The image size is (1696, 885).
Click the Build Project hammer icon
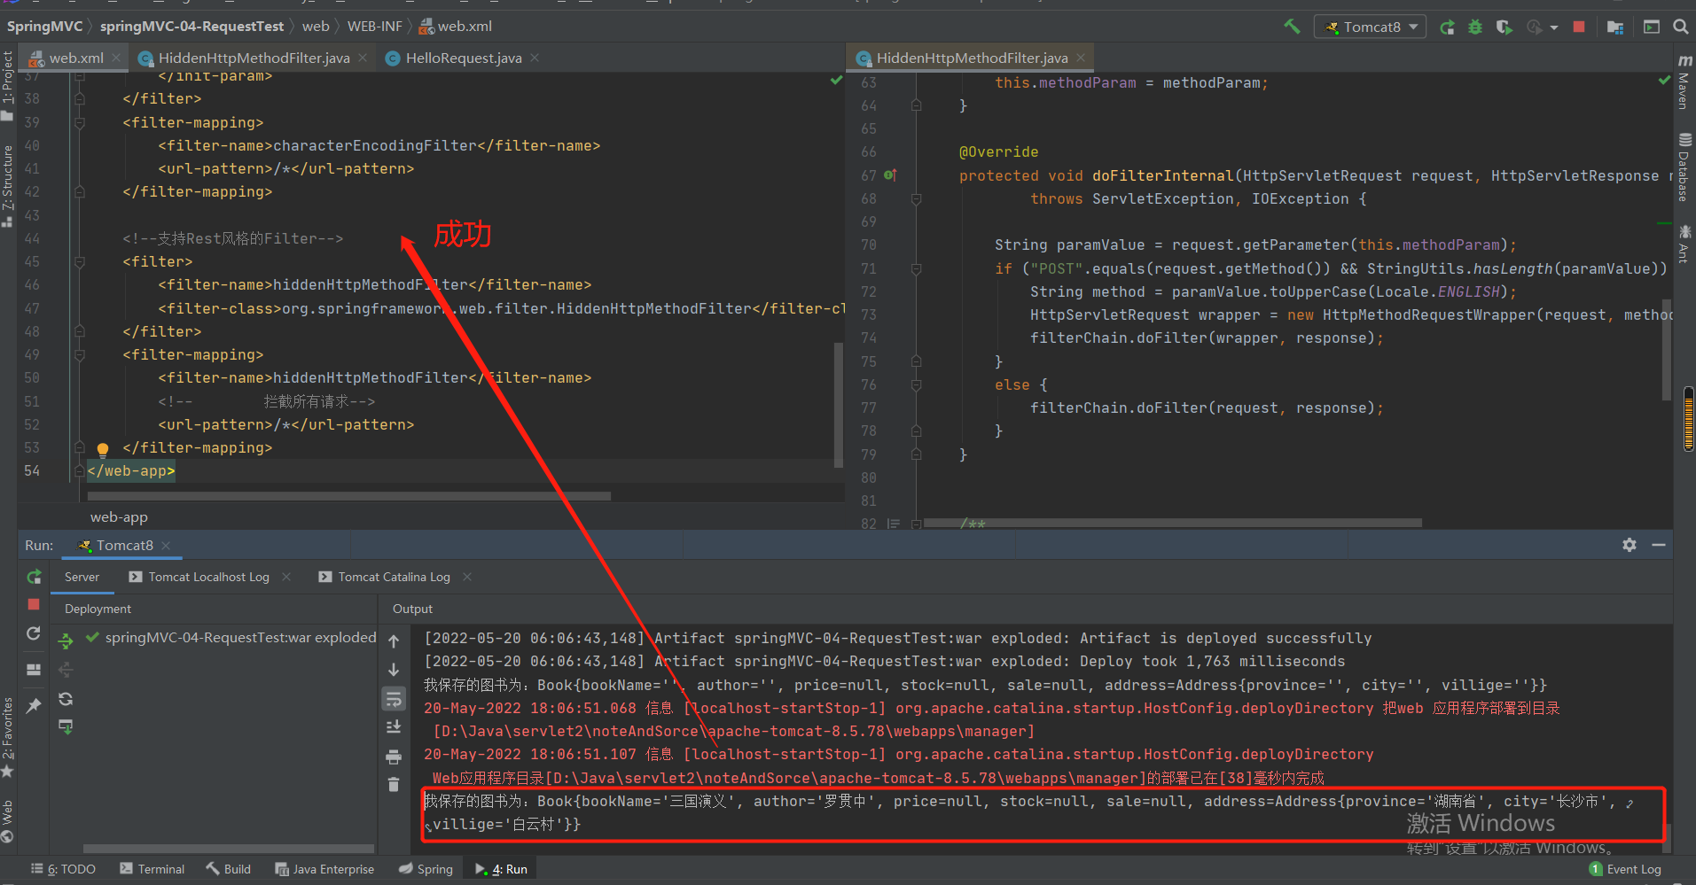point(1292,27)
